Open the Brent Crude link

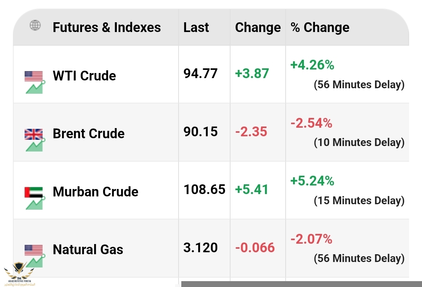(89, 134)
